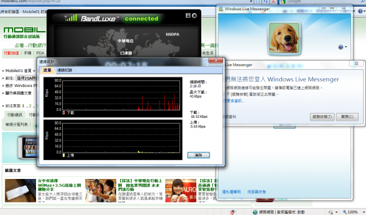Open the 伺服器狀態 server status link
The width and height of the screenshot is (366, 215).
click(x=256, y=192)
